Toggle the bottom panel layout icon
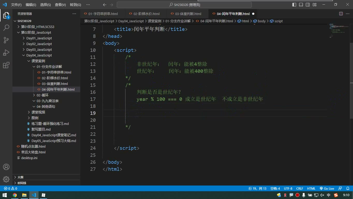 point(301,5)
